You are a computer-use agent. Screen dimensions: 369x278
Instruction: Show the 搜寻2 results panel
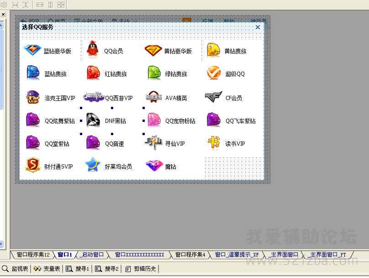tap(107, 268)
